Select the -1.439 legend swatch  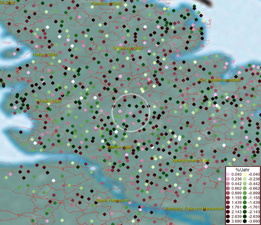click(245, 202)
